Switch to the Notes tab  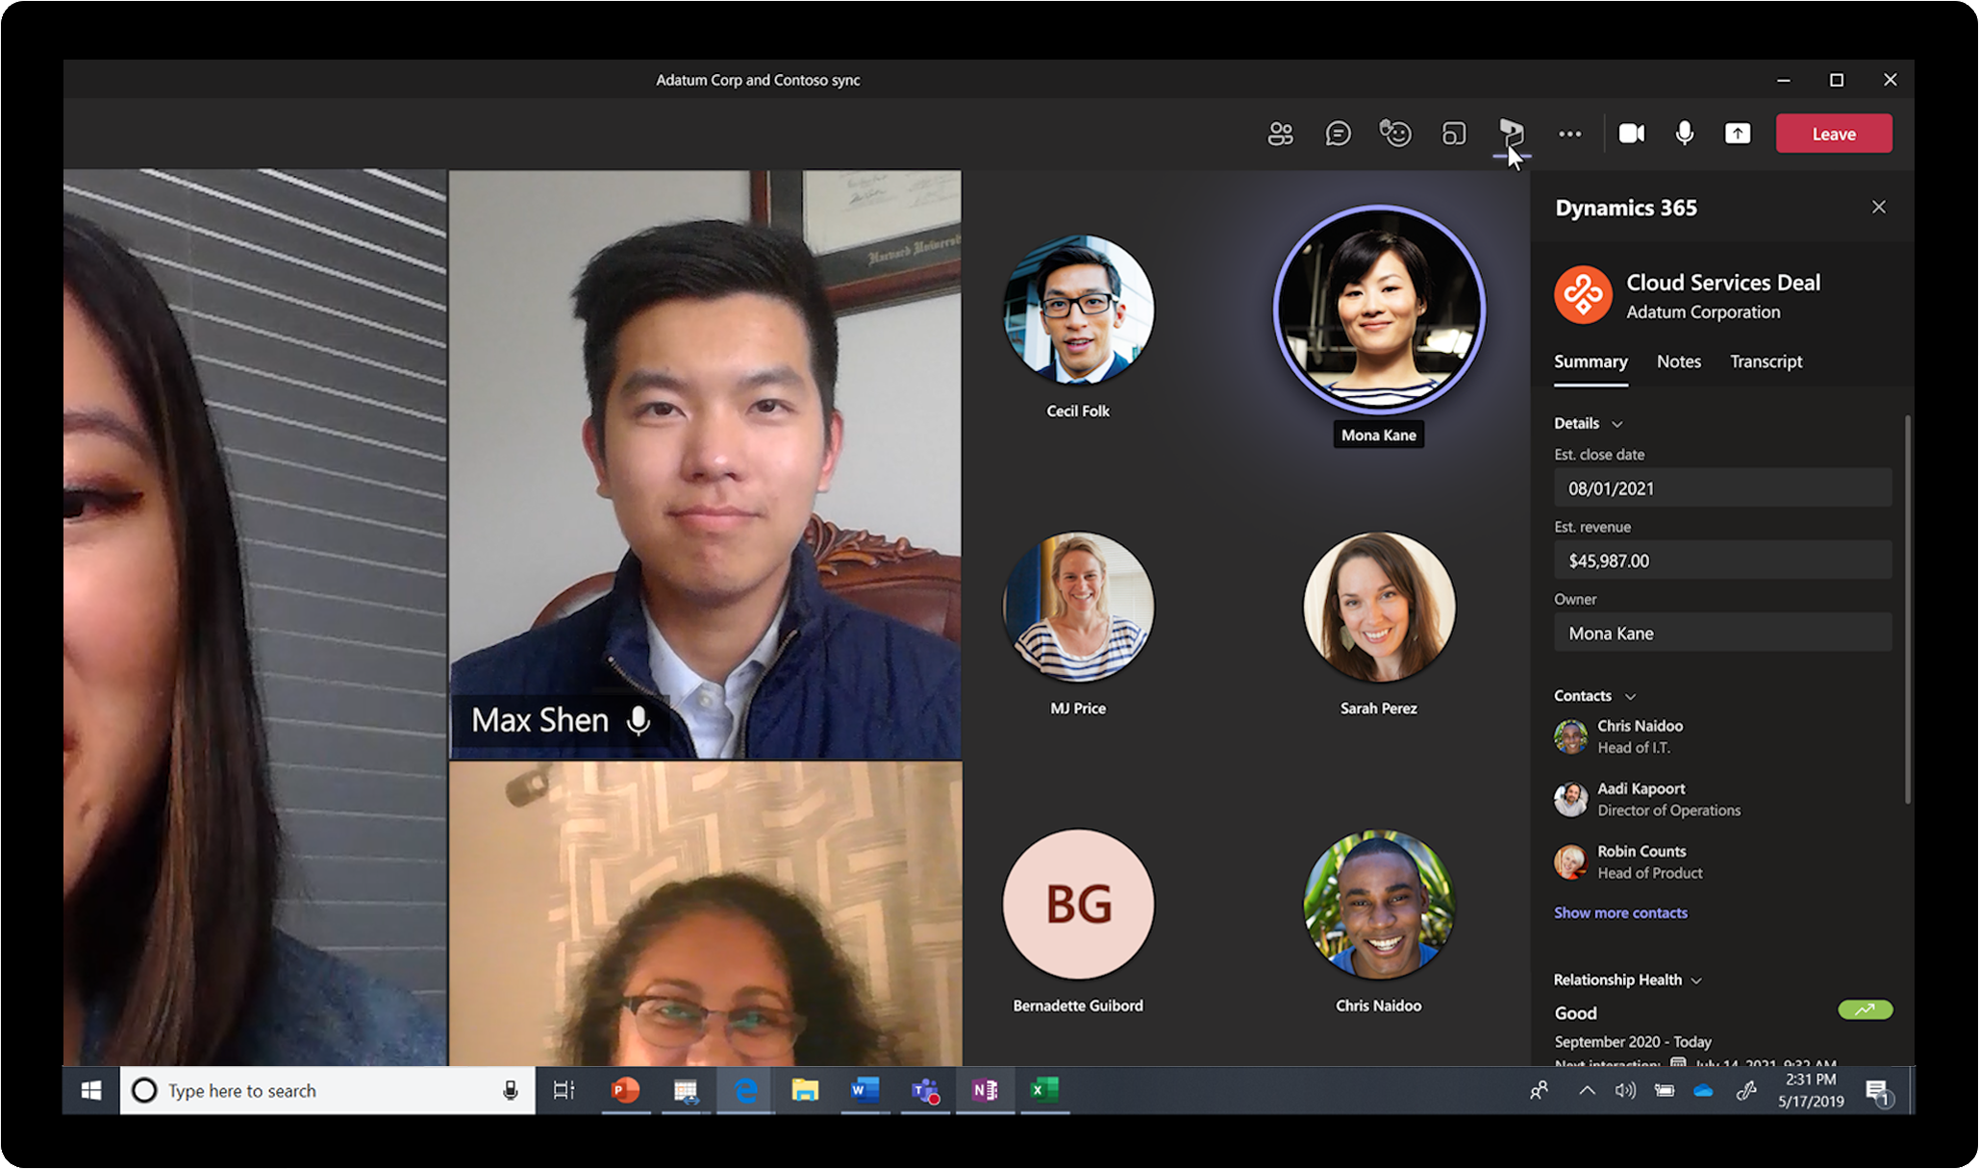(x=1678, y=361)
